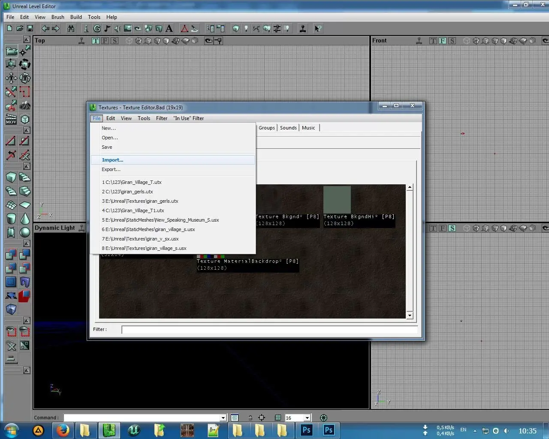549x439 pixels.
Task: Open the Texture browser landscape icon
Action: pos(128,28)
